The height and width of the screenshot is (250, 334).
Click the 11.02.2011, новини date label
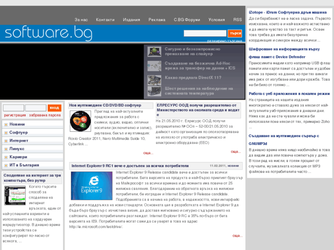point(224,166)
